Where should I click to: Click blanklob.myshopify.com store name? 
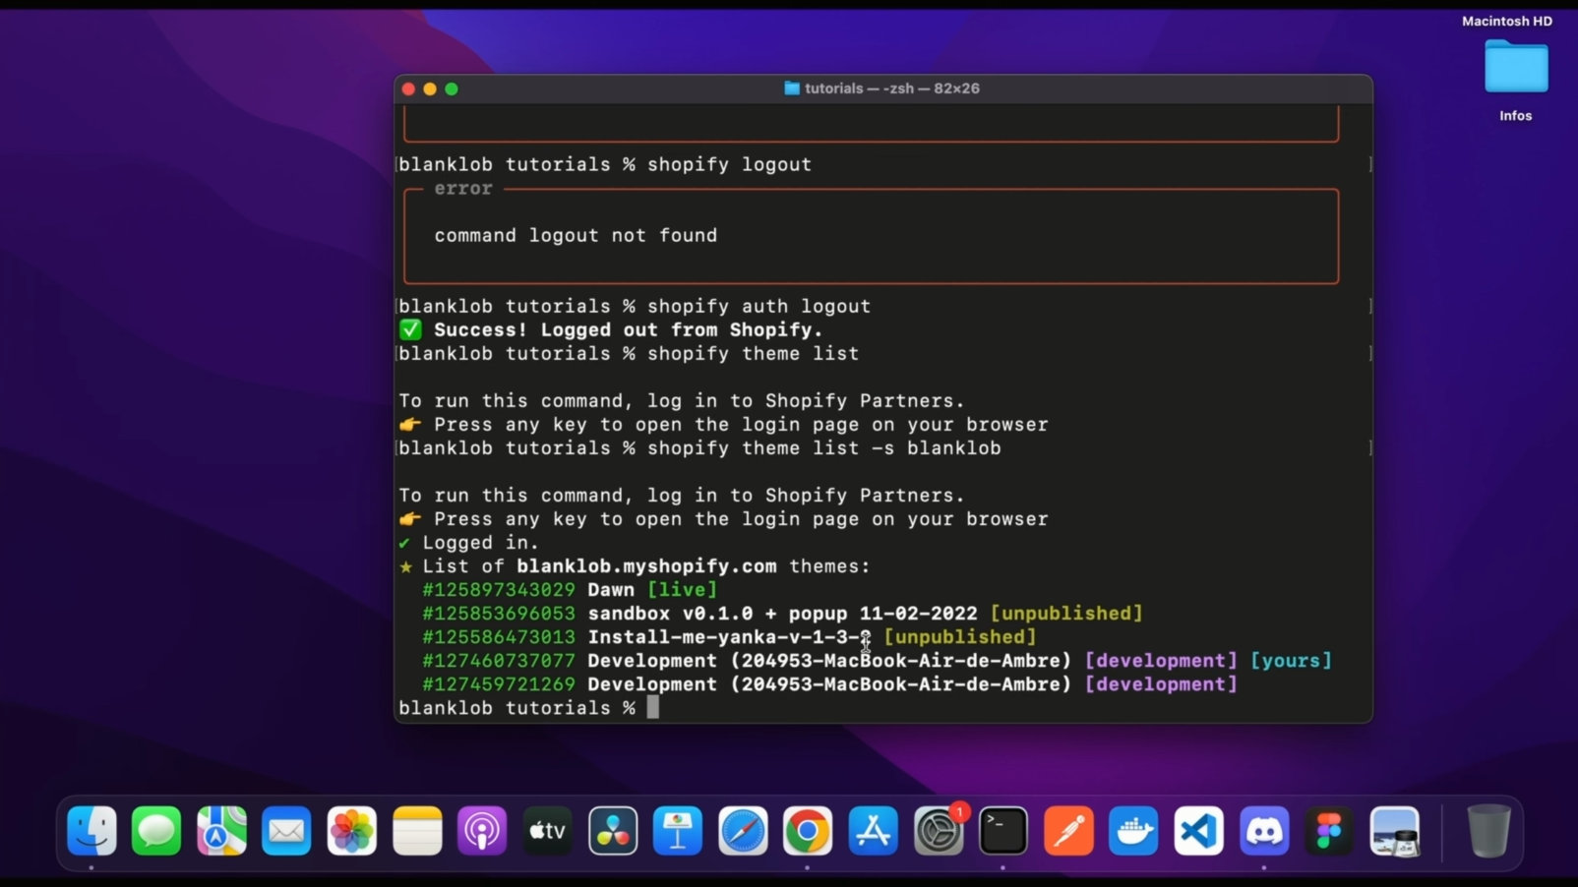click(x=646, y=566)
